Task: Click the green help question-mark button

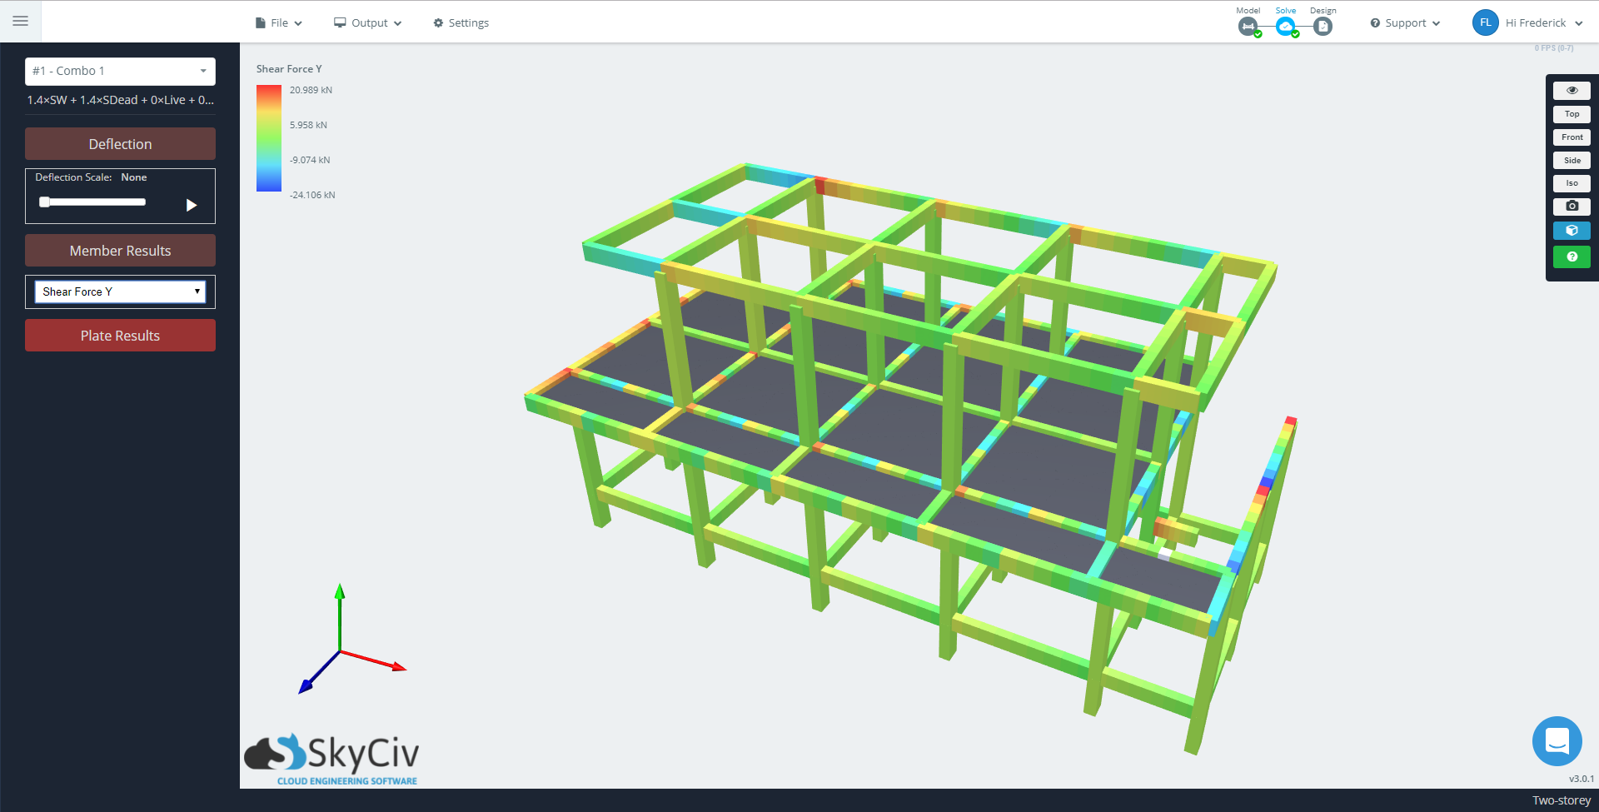Action: coord(1572,257)
